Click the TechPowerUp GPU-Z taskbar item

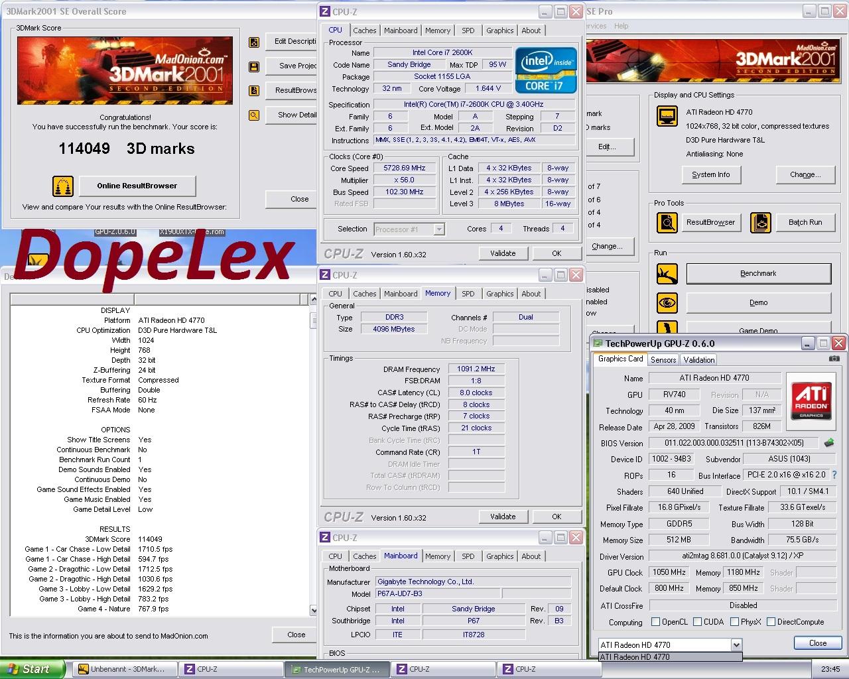pos(338,669)
